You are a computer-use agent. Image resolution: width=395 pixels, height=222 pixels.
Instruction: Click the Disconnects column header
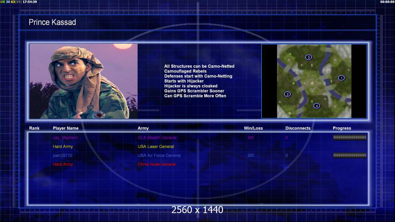click(x=298, y=128)
